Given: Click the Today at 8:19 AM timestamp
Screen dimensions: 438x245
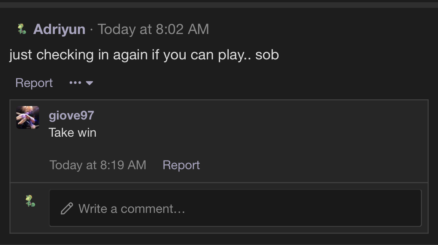Looking at the screenshot, I should (98, 165).
